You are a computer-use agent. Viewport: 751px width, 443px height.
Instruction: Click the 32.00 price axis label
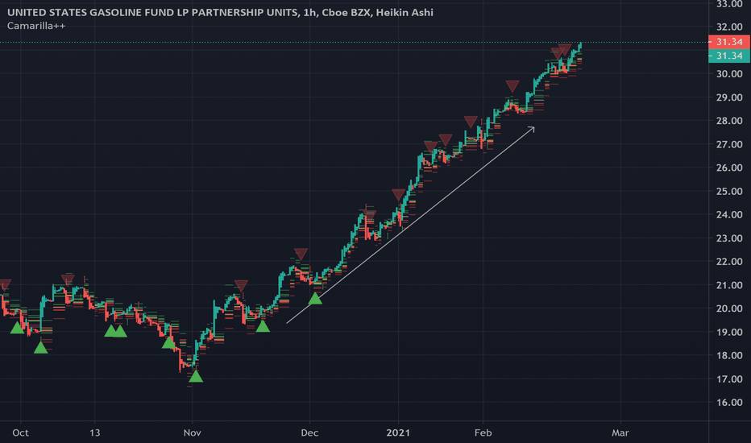pos(729,27)
